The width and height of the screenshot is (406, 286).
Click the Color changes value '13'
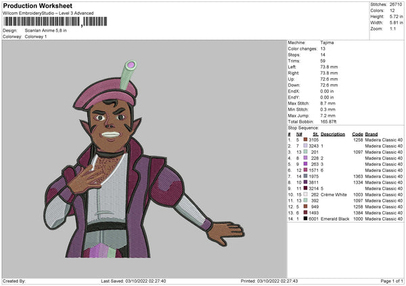point(323,49)
